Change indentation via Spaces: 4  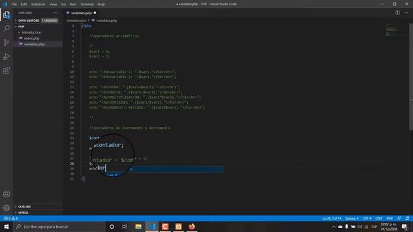coord(352,218)
